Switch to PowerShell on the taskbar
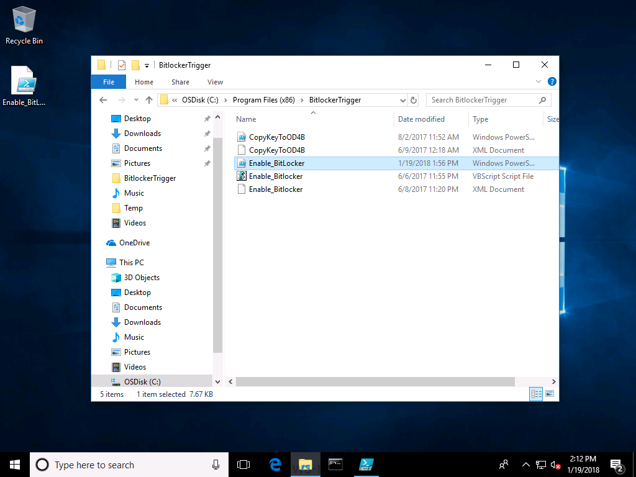Image resolution: width=636 pixels, height=477 pixels. pyautogui.click(x=366, y=465)
